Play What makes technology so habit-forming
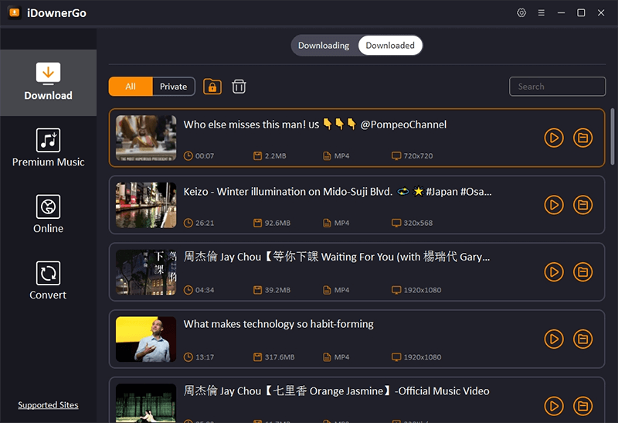Viewport: 618px width, 423px height. point(554,339)
